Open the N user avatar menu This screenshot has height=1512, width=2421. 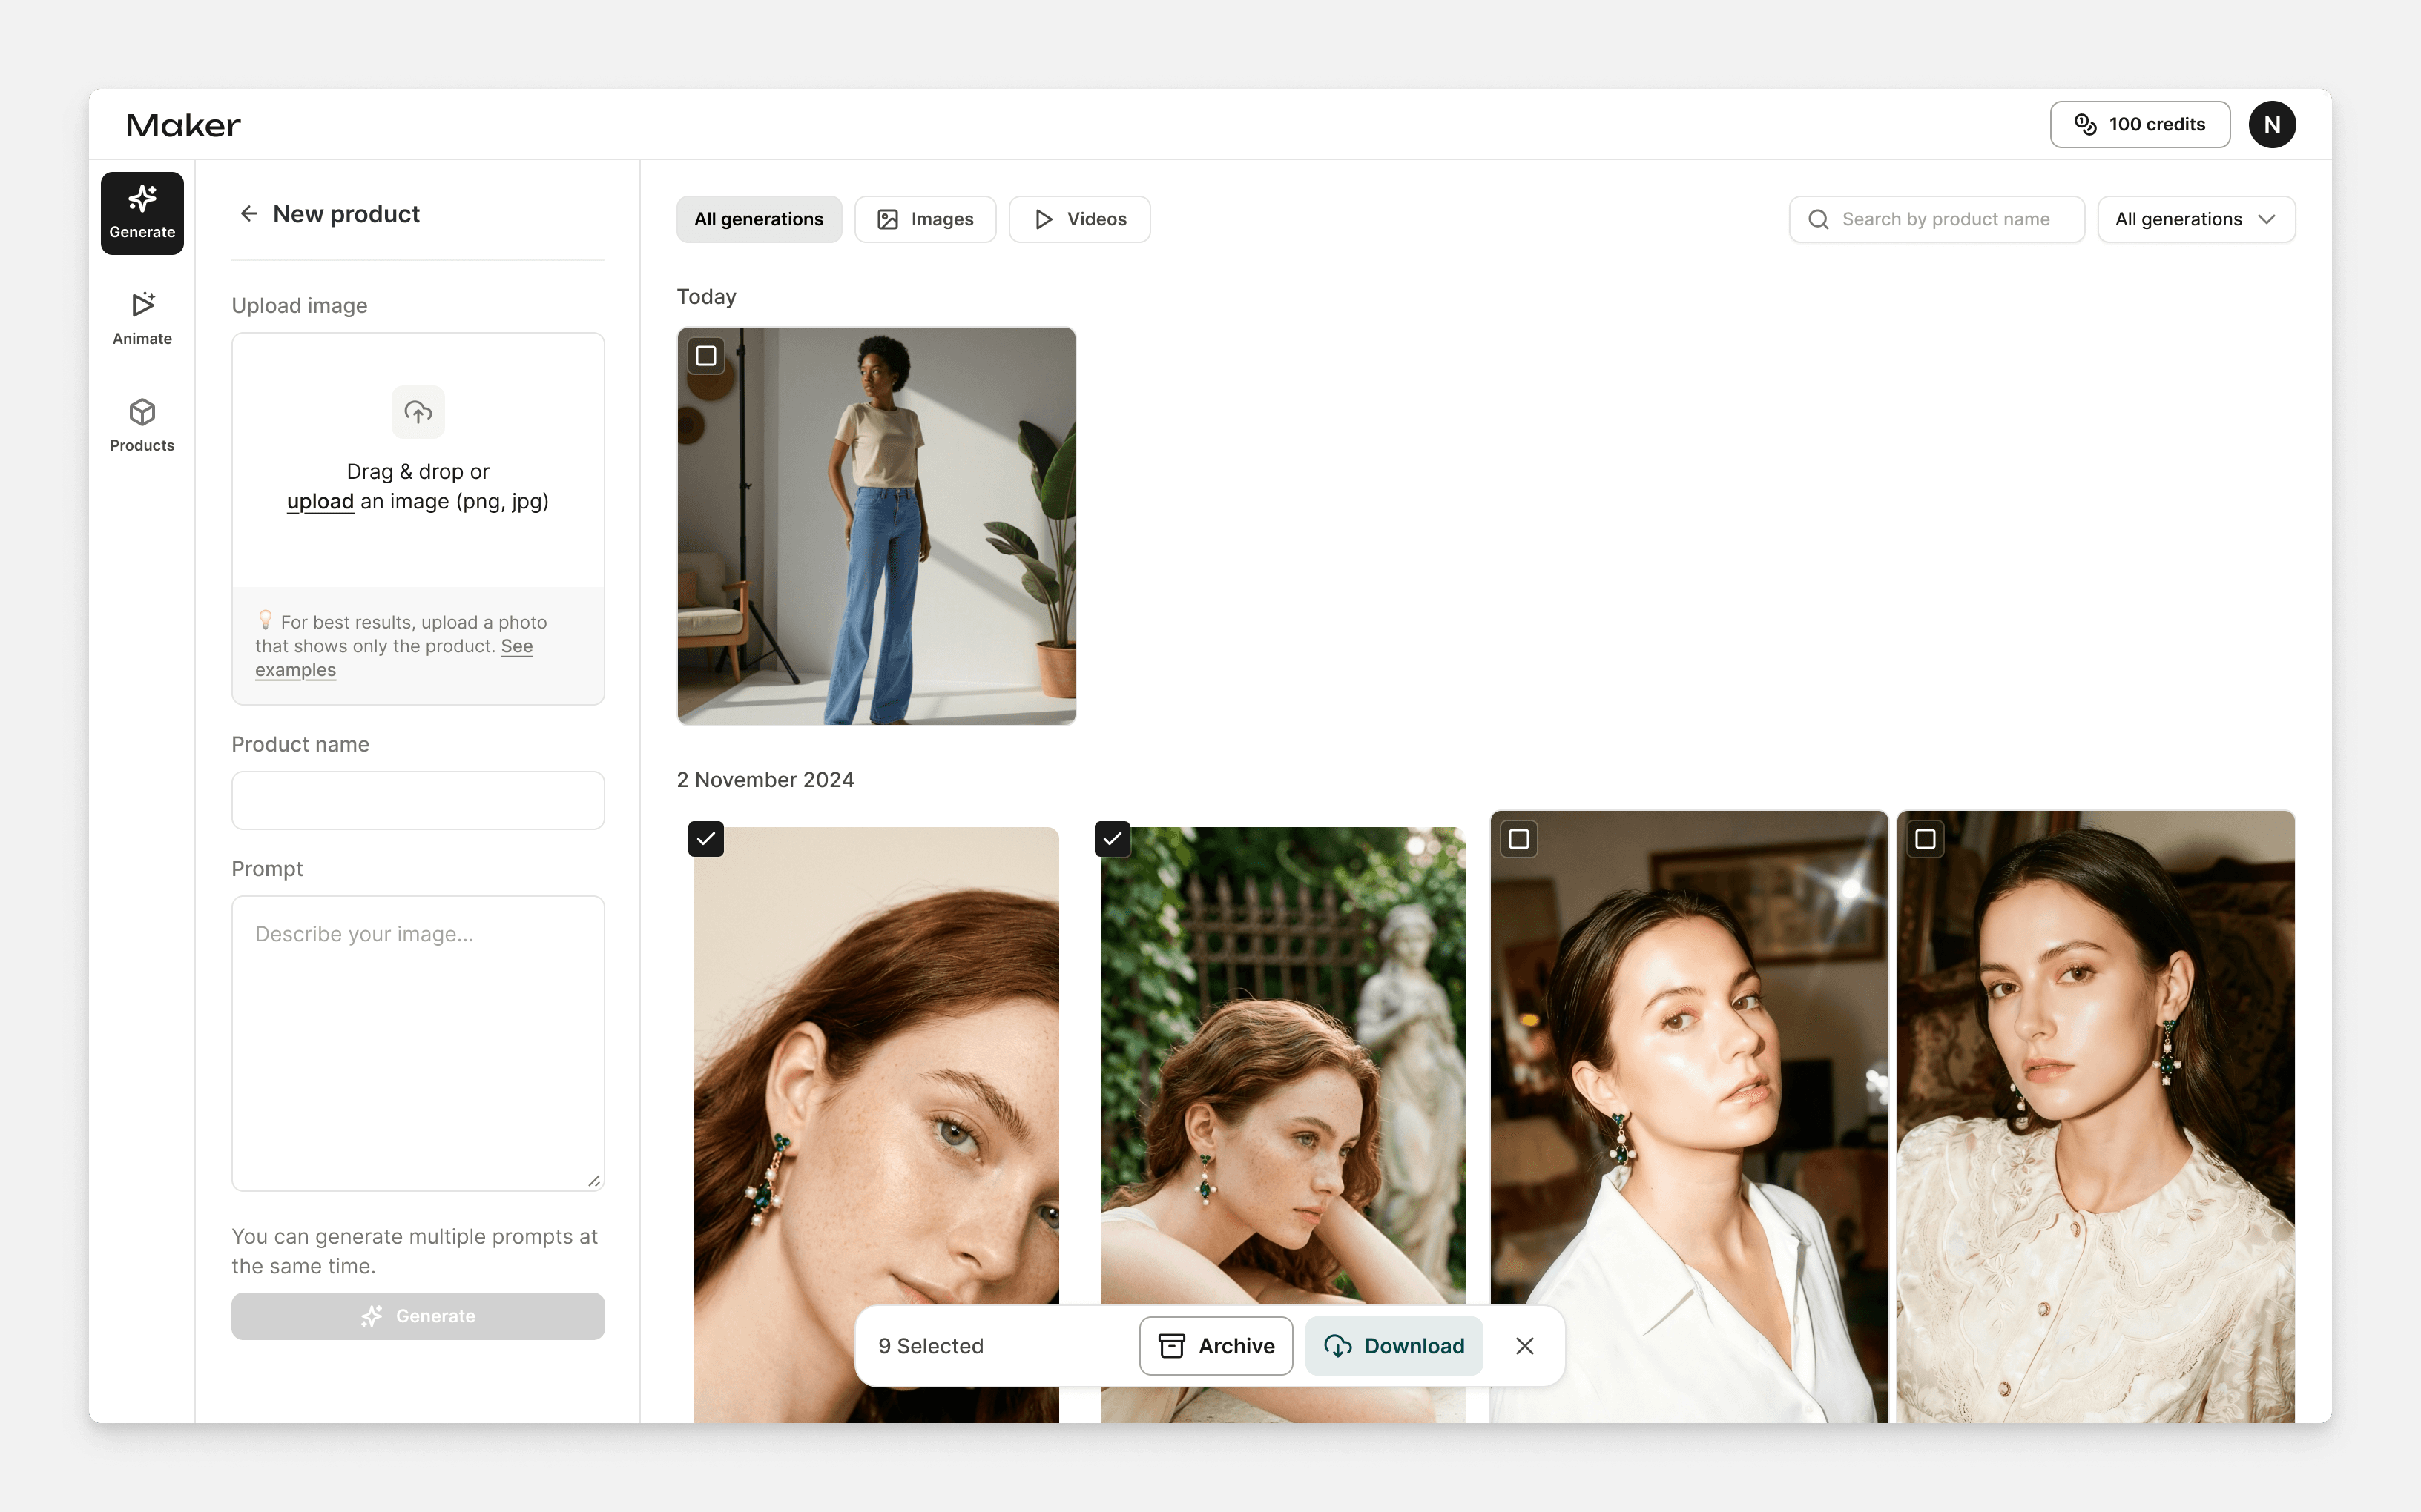2272,125
